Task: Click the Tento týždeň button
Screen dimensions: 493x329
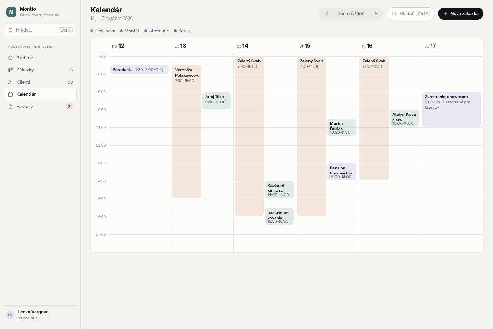Action: pyautogui.click(x=351, y=14)
